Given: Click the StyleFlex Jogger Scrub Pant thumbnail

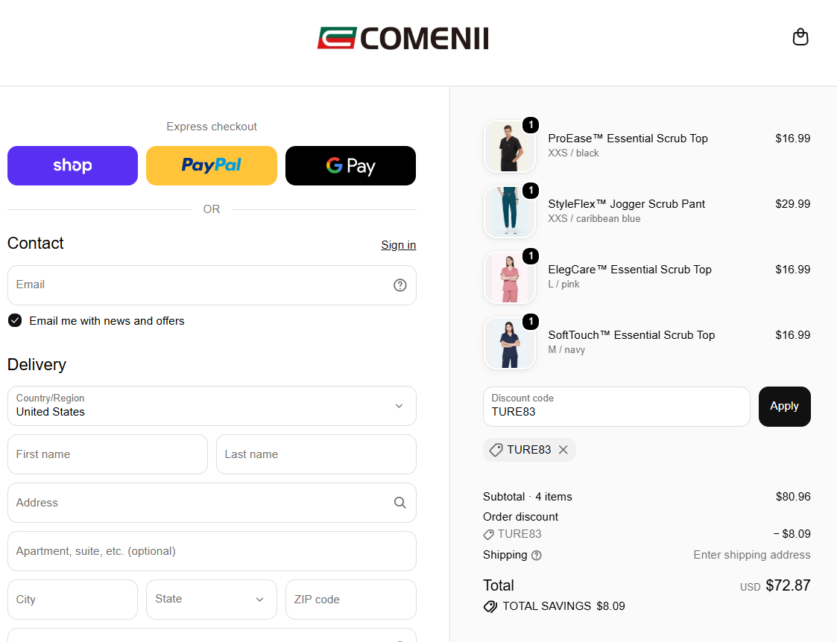Looking at the screenshot, I should 509,212.
